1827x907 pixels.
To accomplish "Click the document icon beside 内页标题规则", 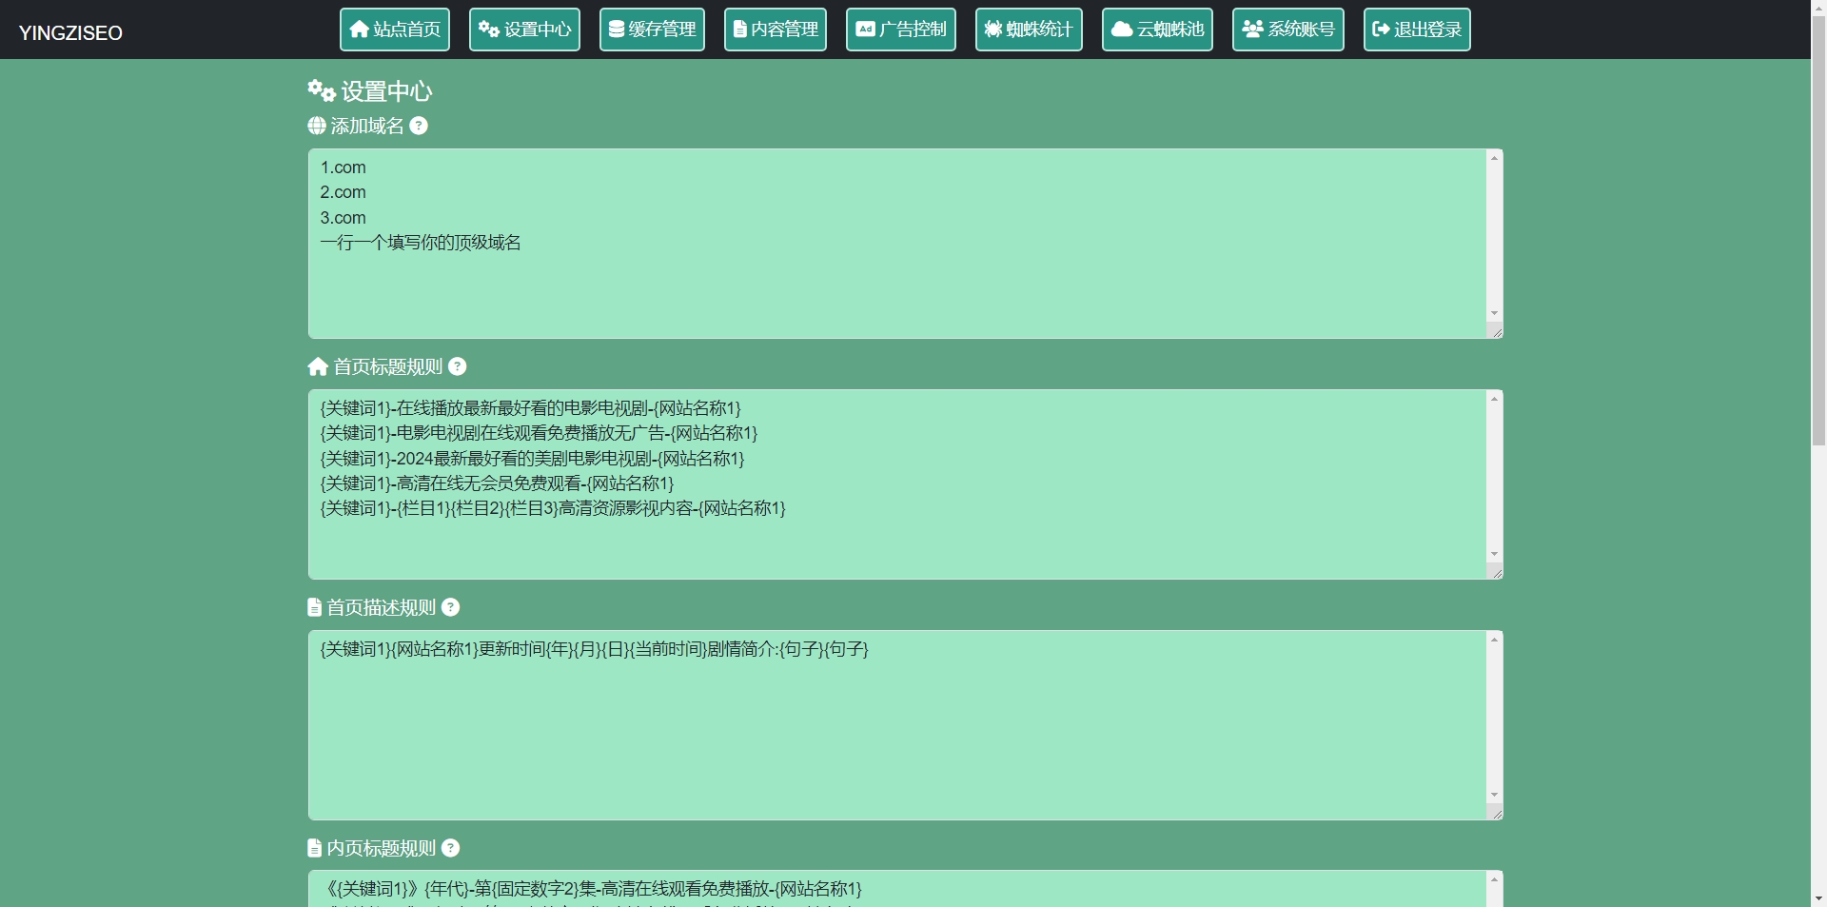I will pos(314,848).
